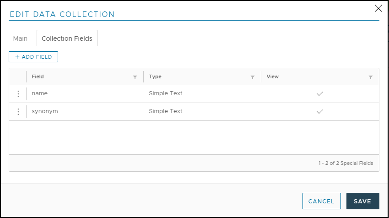
Task: Close the Edit Data Collection dialog
Action: pyautogui.click(x=378, y=8)
